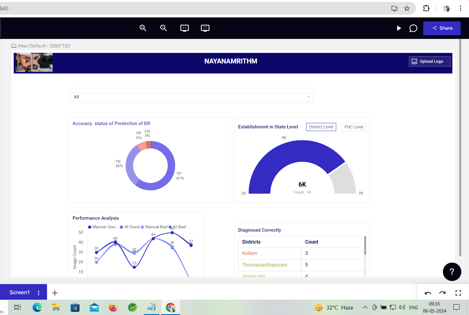Open the help question mark button
Image resolution: width=469 pixels, height=315 pixels.
(452, 272)
